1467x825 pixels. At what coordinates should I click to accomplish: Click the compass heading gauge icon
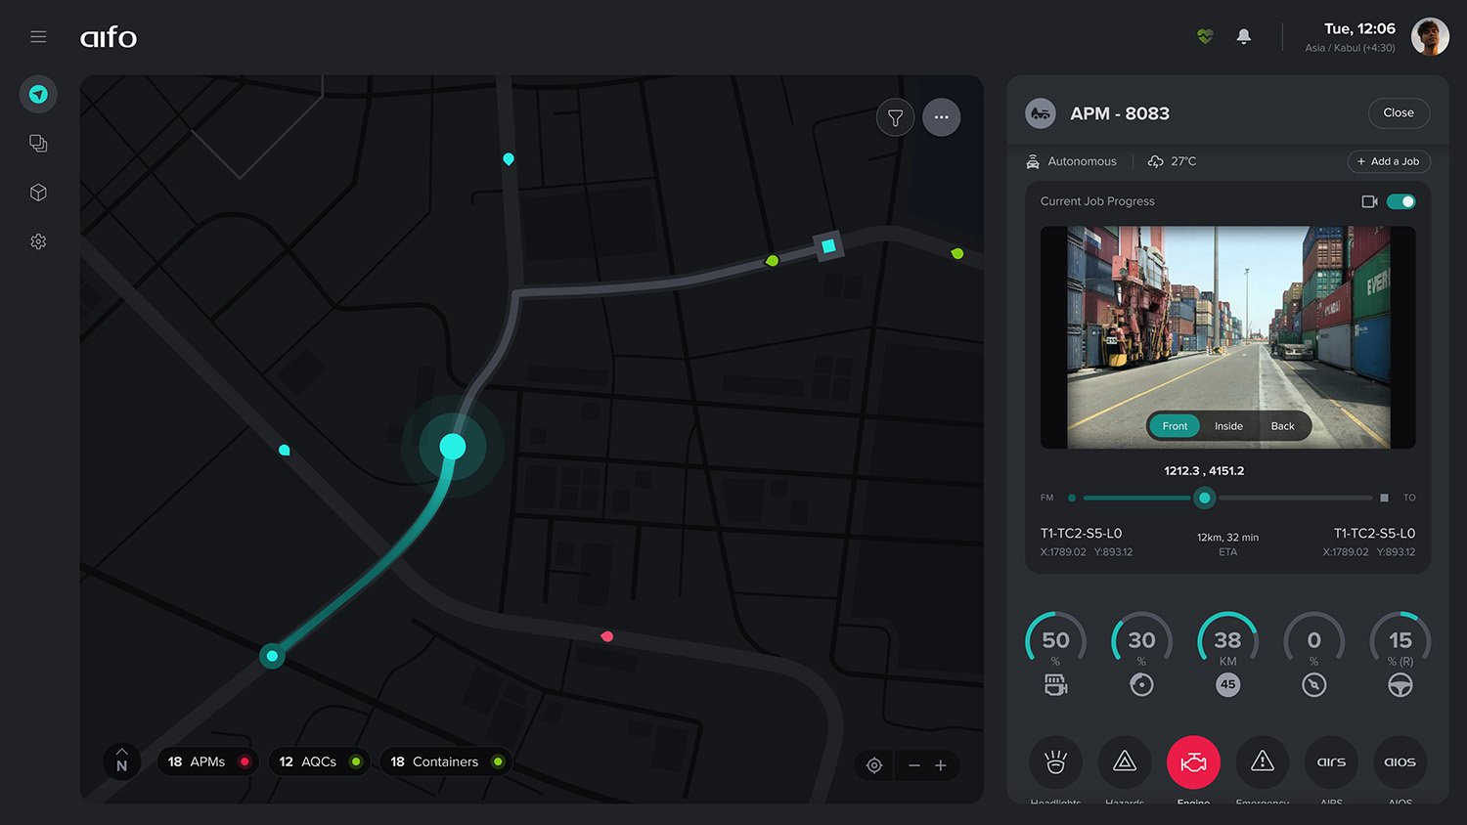click(x=1314, y=685)
